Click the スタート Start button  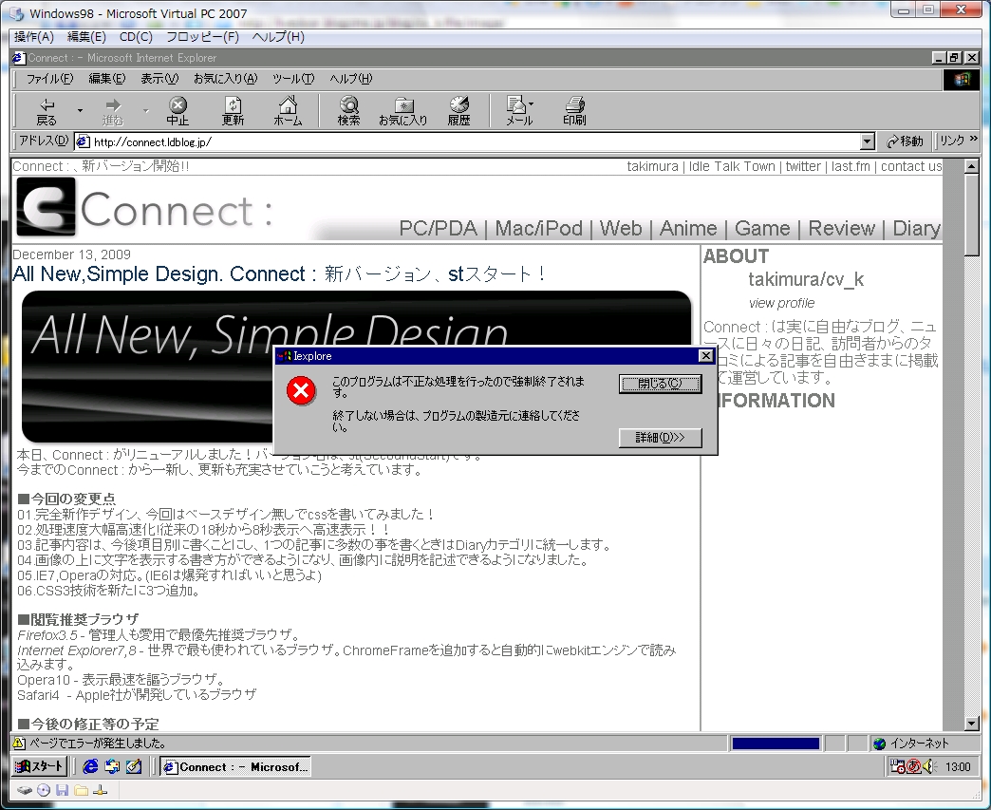[x=40, y=767]
